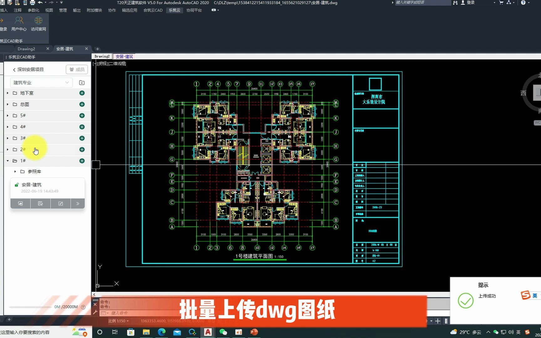Click the plus icon next to 地下室 folder
The image size is (541, 338).
coord(82,93)
